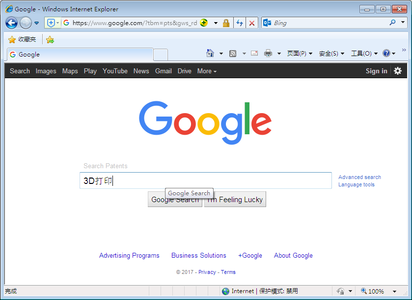Open the Terms footer link

pos(228,272)
